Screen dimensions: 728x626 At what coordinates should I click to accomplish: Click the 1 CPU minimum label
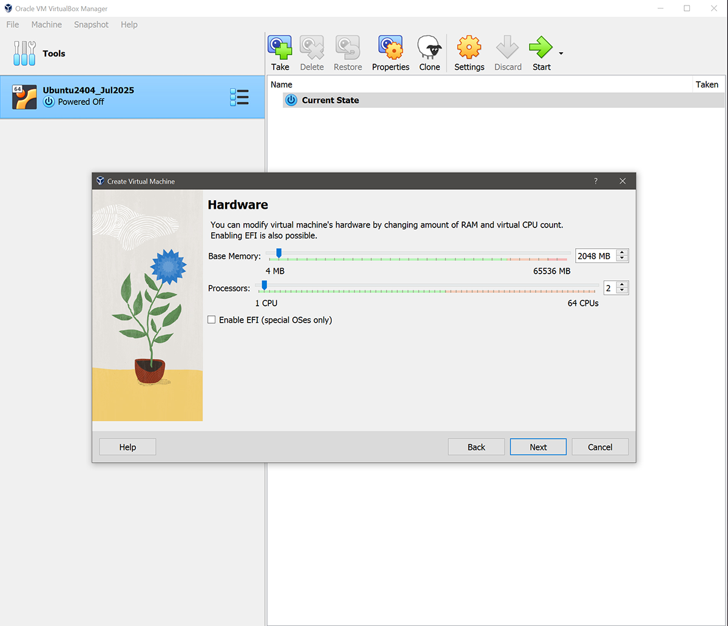pyautogui.click(x=266, y=303)
